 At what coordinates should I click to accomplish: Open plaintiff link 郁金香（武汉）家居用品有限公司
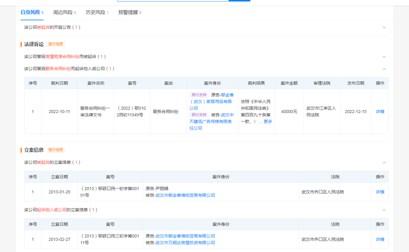point(212,102)
